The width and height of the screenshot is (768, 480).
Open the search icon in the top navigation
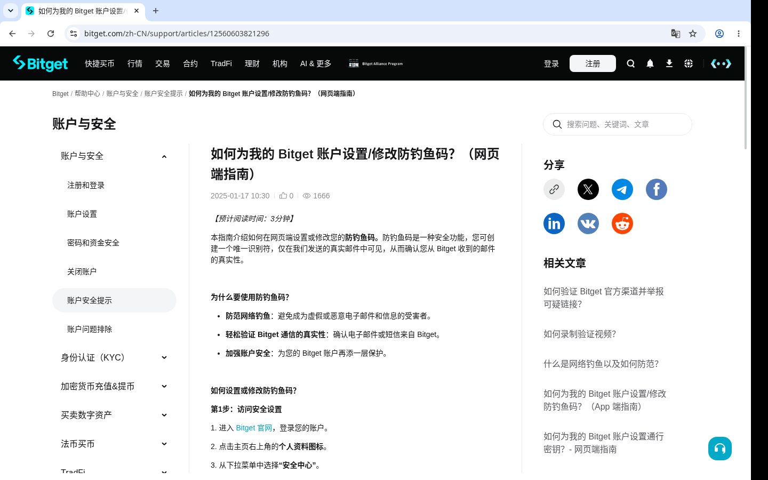point(631,63)
